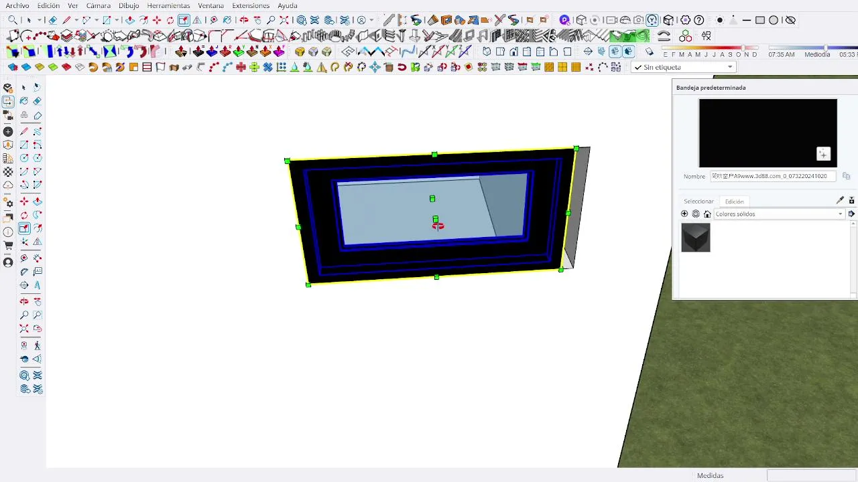Click the material Nombre text field
Image resolution: width=858 pixels, height=482 pixels.
(773, 176)
